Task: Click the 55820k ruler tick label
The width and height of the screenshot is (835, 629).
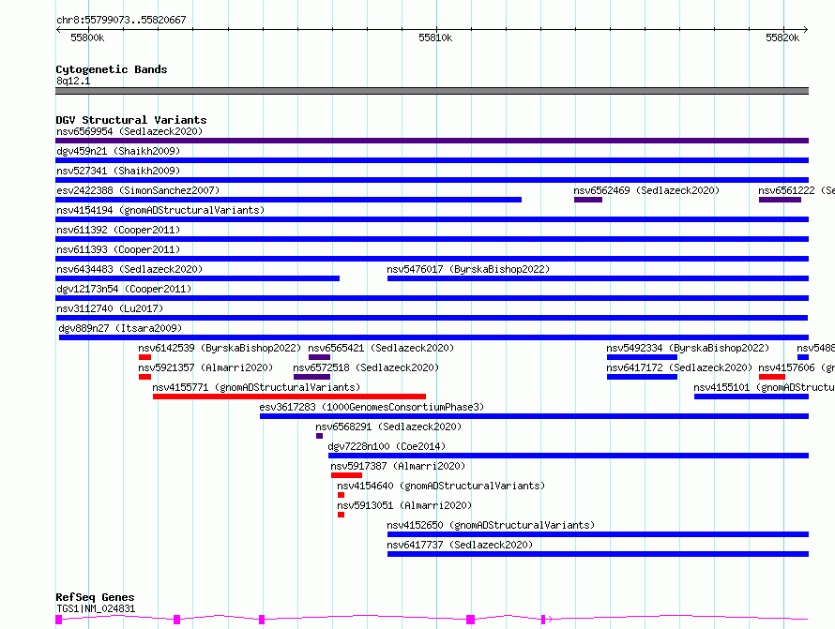Action: tap(782, 37)
